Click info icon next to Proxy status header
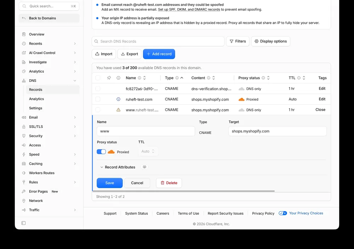The height and width of the screenshot is (249, 354). click(x=263, y=78)
